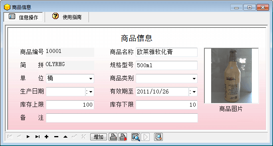Viewport: 273px width, 146px height.
Task: Edit record with up-triangle icon
Action: tap(65, 137)
